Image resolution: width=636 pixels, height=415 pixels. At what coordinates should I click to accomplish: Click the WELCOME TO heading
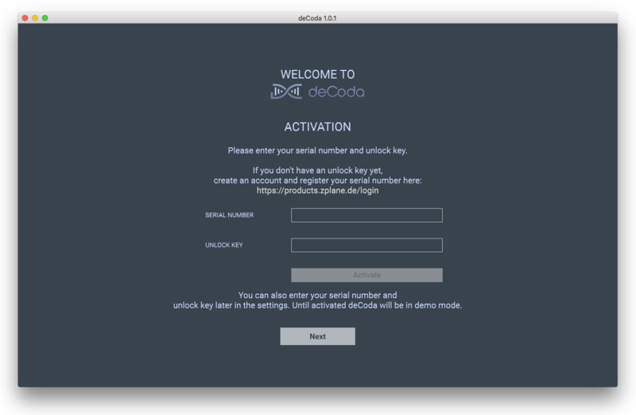[x=317, y=74]
